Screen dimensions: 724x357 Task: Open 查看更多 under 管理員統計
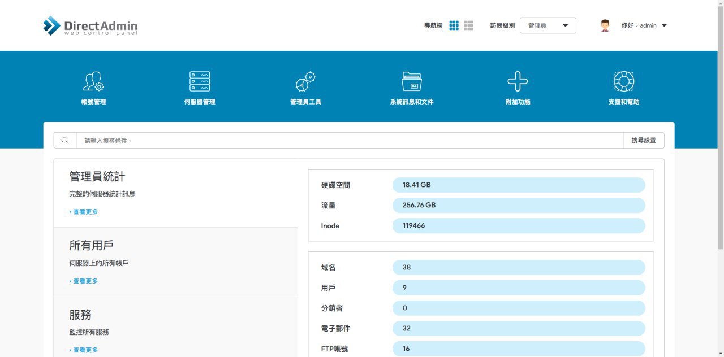(x=85, y=212)
